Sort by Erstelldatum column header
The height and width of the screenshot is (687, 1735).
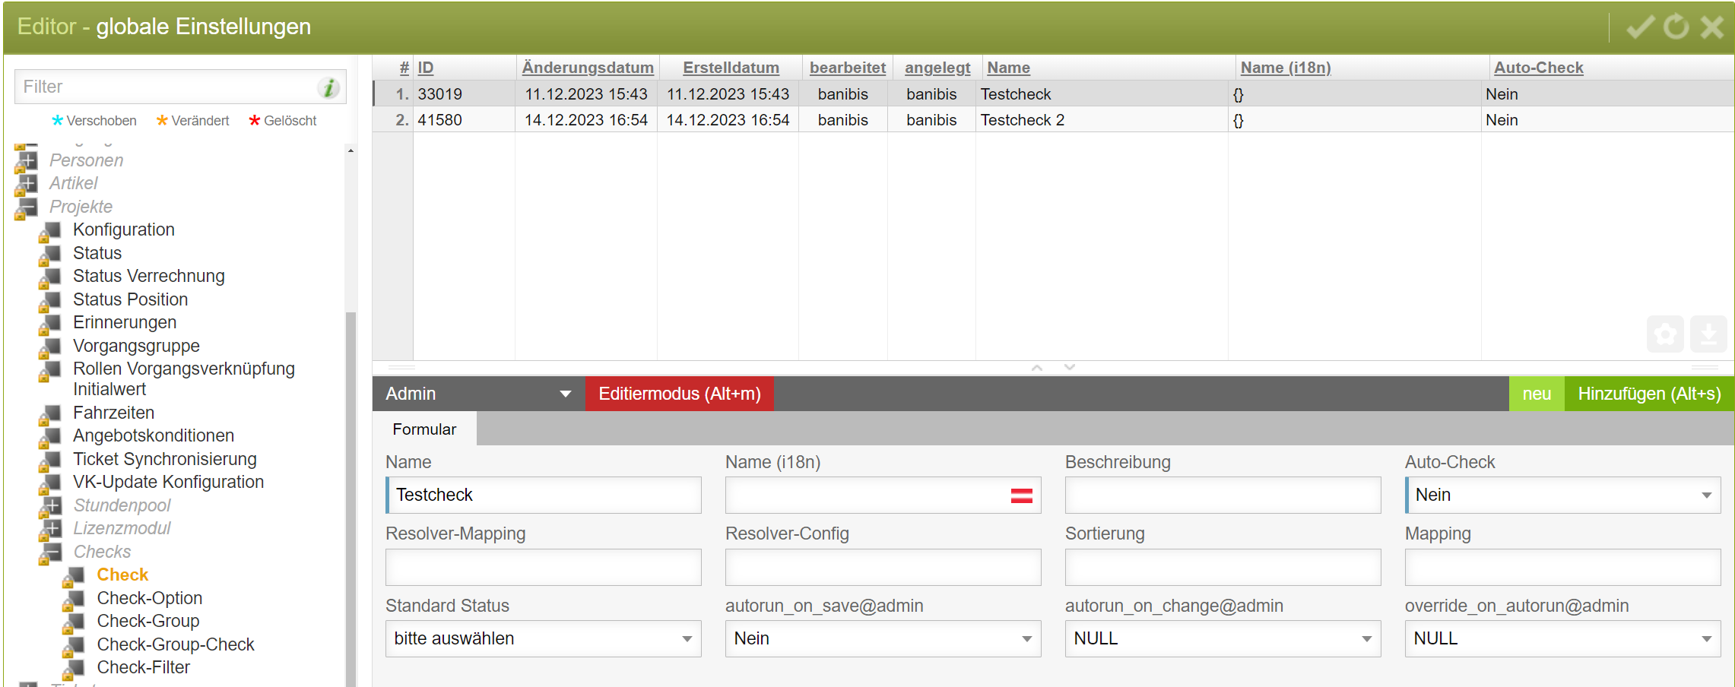[731, 68]
